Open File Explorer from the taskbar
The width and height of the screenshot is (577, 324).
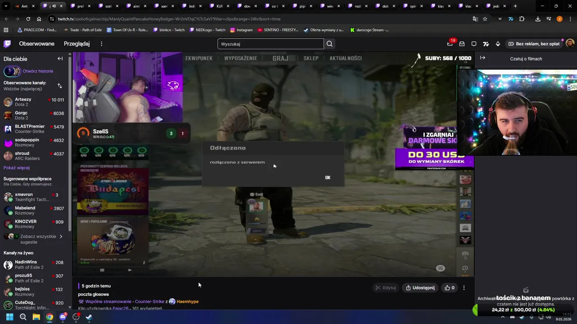tap(36, 317)
